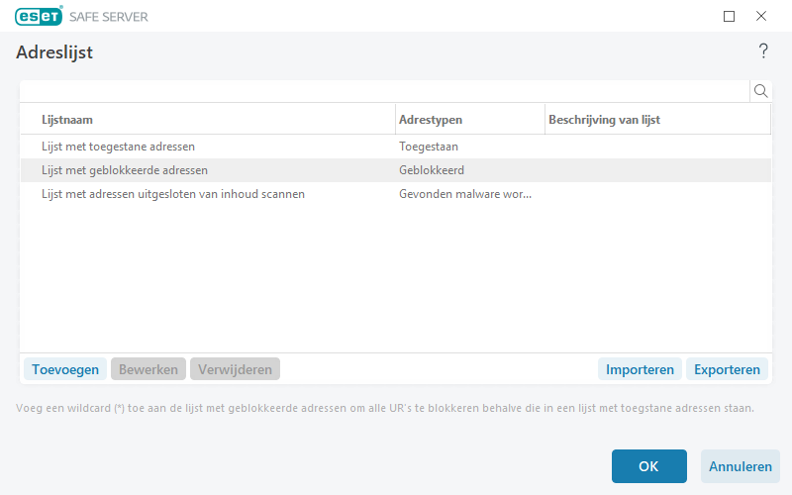Select 'Lijst met toegestane adressen' row
Viewport: 792px width, 495px height.
pos(395,147)
